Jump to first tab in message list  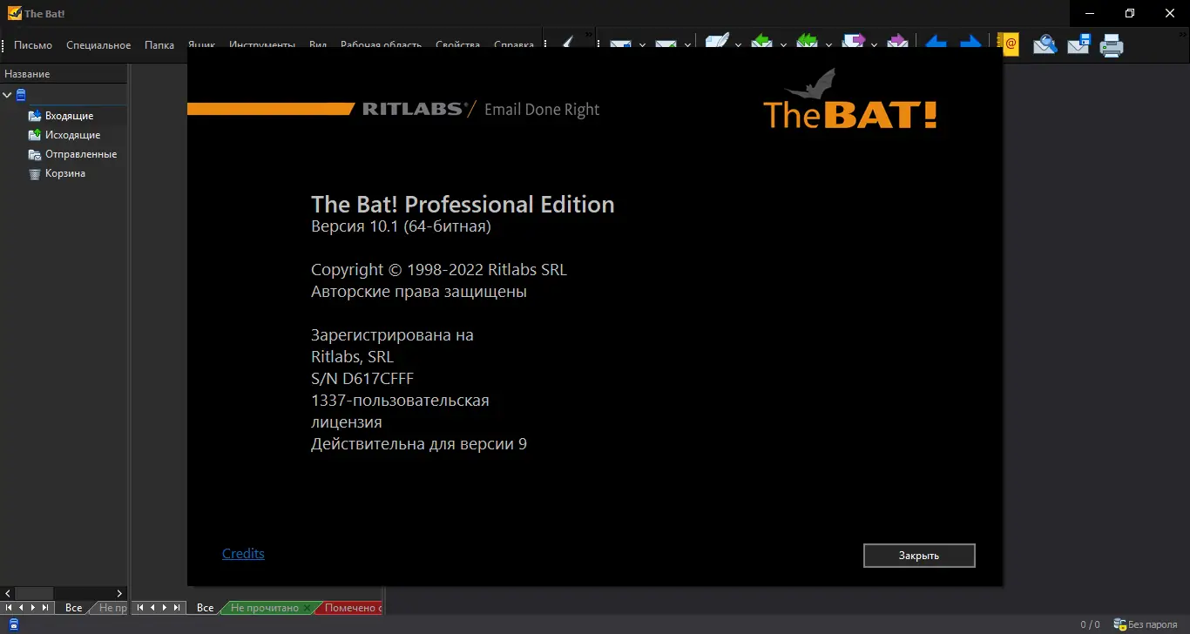(139, 607)
